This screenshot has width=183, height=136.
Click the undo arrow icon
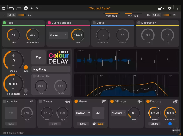(11, 8)
